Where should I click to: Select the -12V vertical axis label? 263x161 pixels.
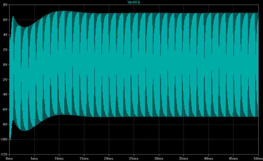pos(4,154)
